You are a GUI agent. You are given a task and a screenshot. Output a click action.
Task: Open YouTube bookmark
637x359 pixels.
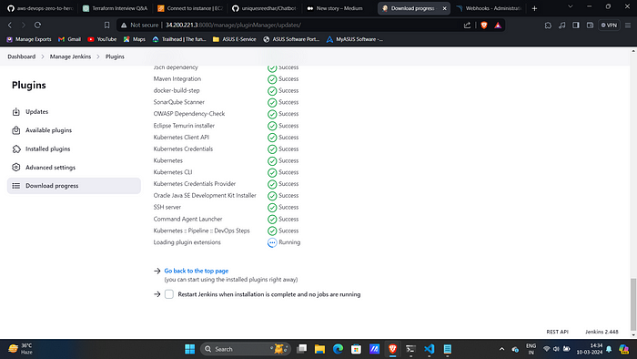(102, 39)
